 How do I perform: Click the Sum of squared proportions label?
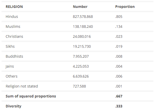(31, 96)
